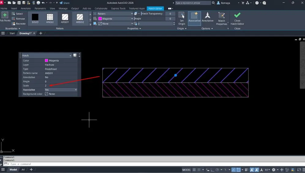The height and width of the screenshot is (173, 305).
Task: Click the Help question mark icon
Action: click(x=257, y=3)
